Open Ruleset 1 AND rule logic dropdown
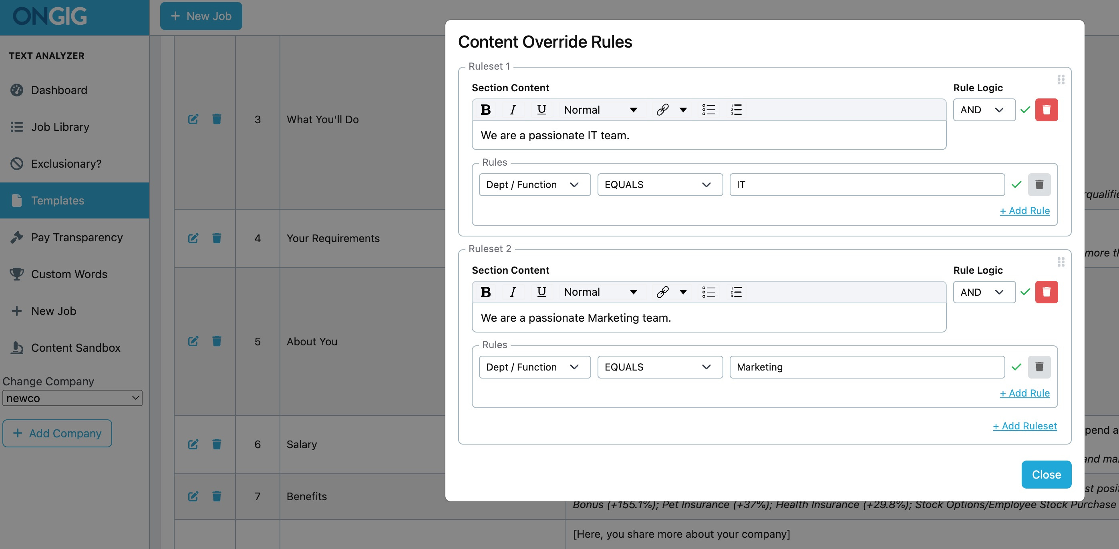Viewport: 1119px width, 549px height. pyautogui.click(x=984, y=110)
